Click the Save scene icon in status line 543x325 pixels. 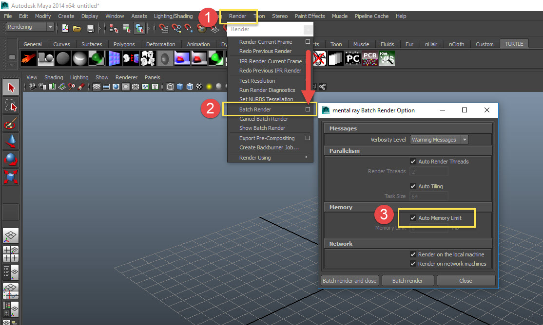pos(90,28)
